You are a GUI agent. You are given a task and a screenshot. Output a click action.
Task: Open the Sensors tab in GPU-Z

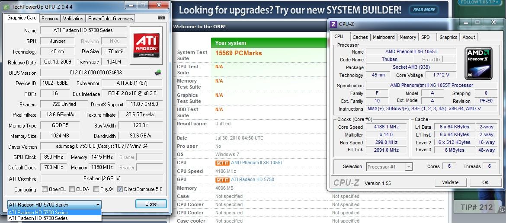[x=50, y=19]
